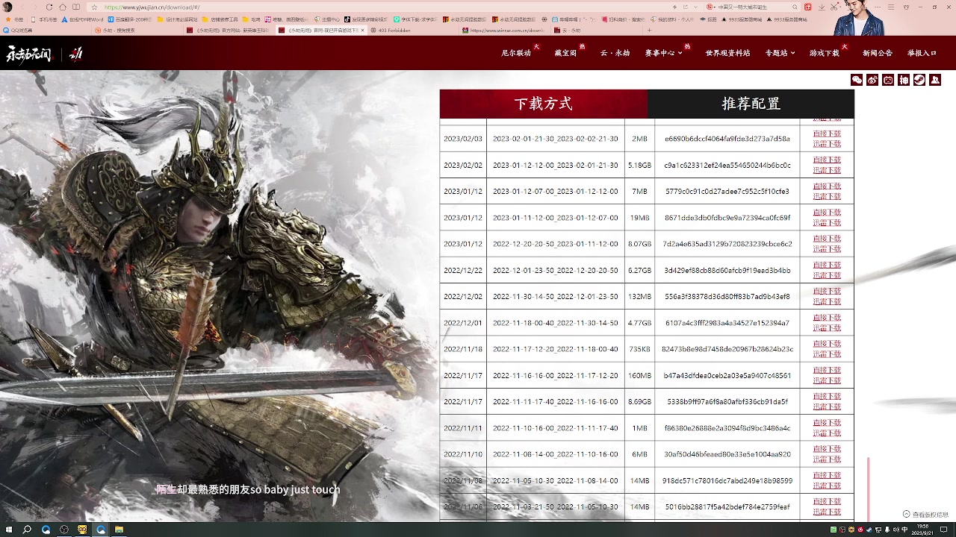Open the 设计类必逛网站 bookmark folder

177,19
